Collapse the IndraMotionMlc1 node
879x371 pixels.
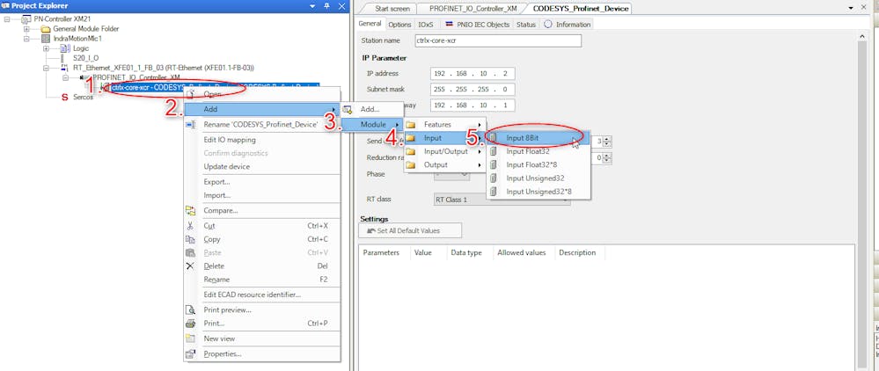26,39
